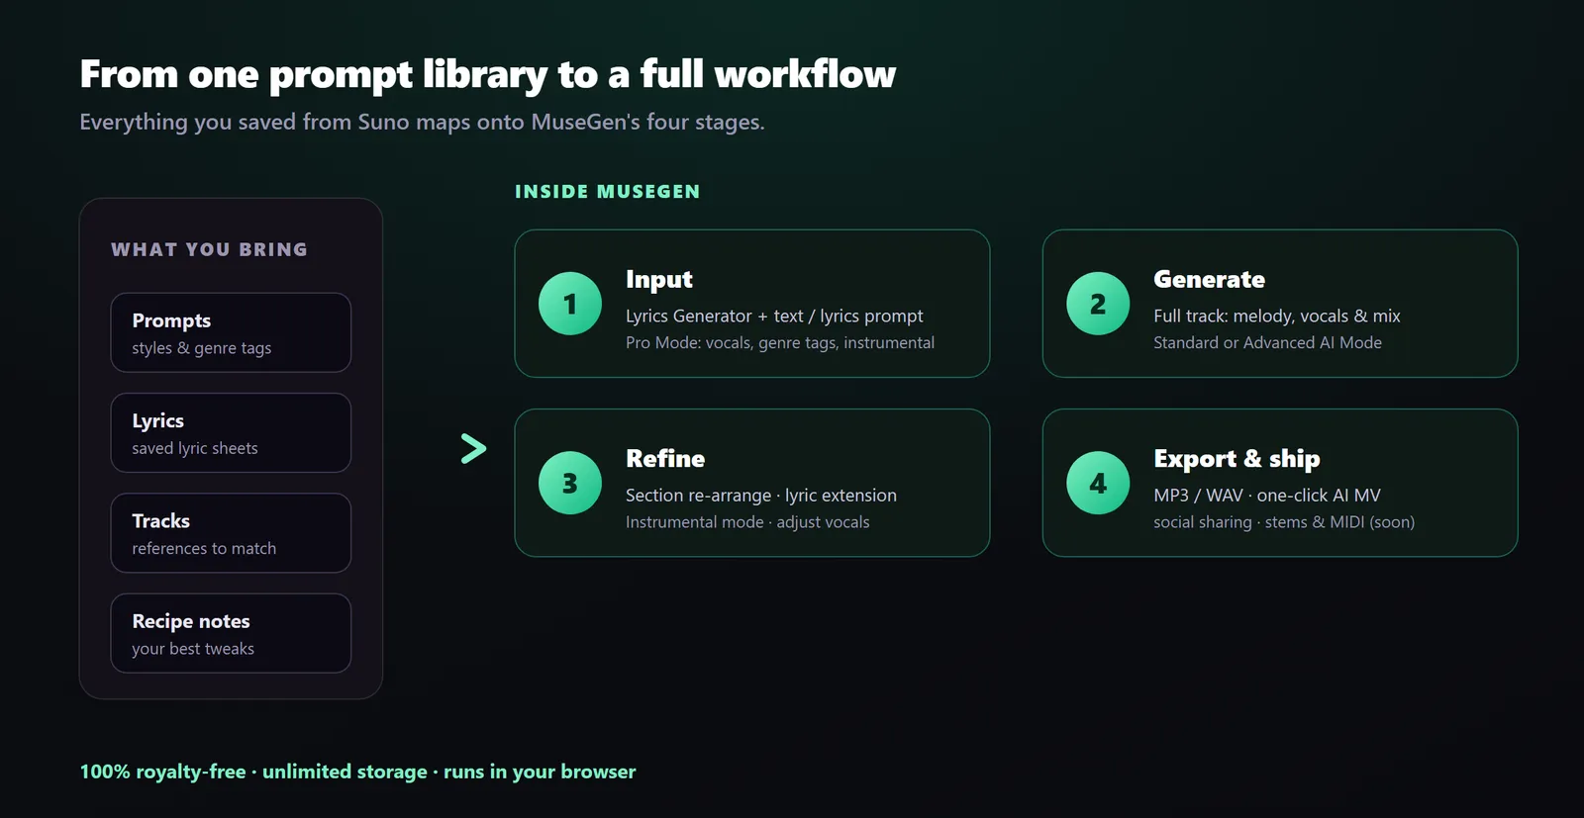Click the WHAT YOU BRING label
Image resolution: width=1584 pixels, height=818 pixels.
(x=209, y=250)
